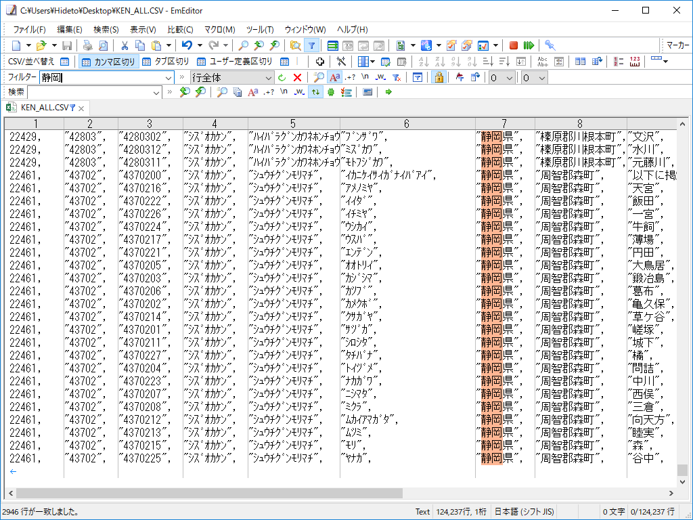The width and height of the screenshot is (693, 520).
Task: Click the 日本語 (シフト JIS) encoding in status bar
Action: coord(524,512)
